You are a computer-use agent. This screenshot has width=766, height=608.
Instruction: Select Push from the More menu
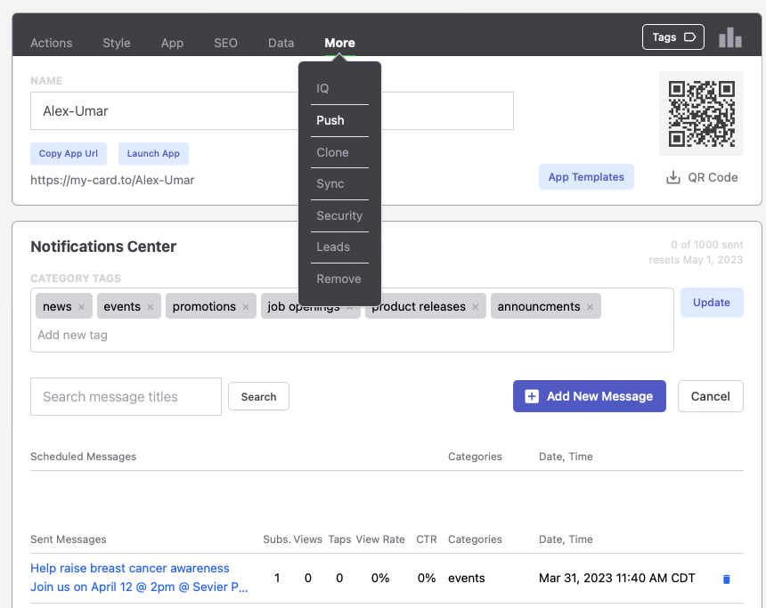click(x=330, y=120)
